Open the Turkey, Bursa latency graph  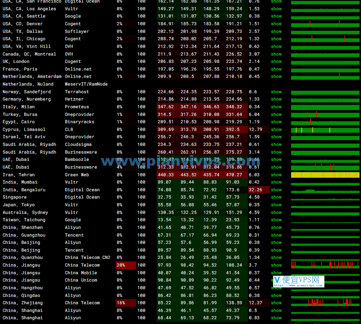coord(325,114)
